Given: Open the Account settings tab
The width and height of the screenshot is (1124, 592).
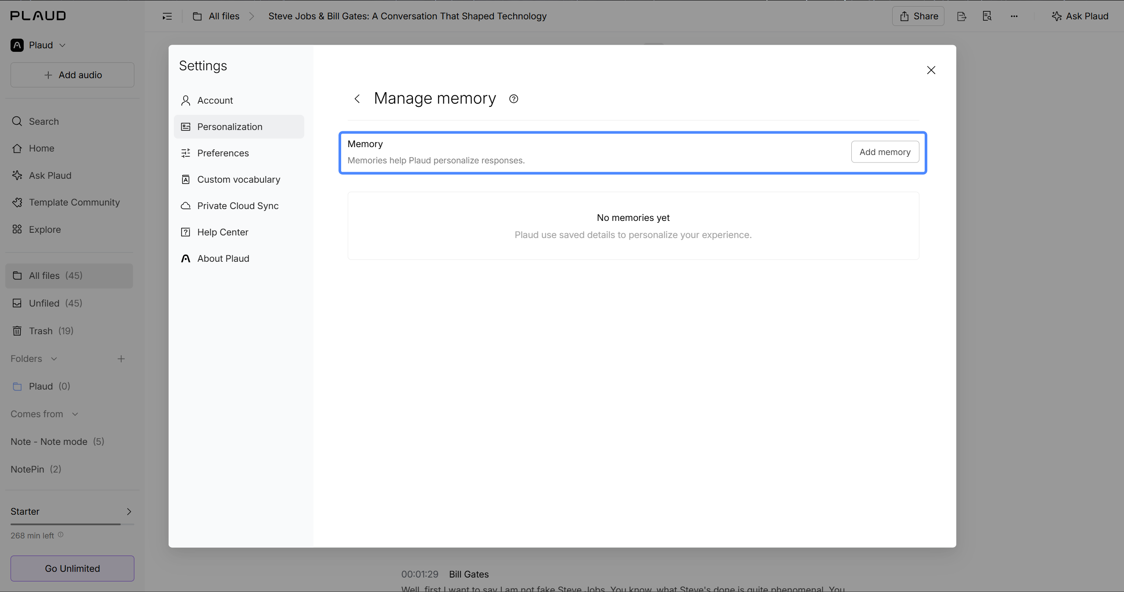Looking at the screenshot, I should [239, 101].
